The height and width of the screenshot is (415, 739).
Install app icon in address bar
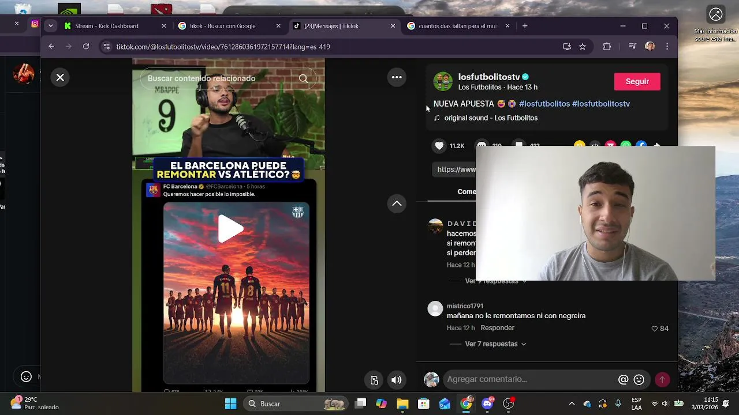567,47
